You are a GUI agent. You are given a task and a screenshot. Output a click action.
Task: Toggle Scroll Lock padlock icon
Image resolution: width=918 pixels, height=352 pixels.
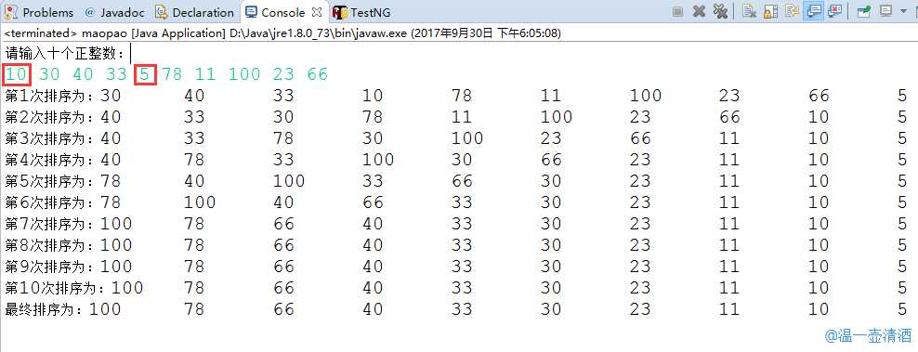(771, 11)
